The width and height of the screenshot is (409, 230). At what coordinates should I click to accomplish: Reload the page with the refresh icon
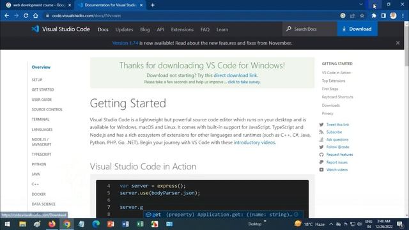coord(26,15)
